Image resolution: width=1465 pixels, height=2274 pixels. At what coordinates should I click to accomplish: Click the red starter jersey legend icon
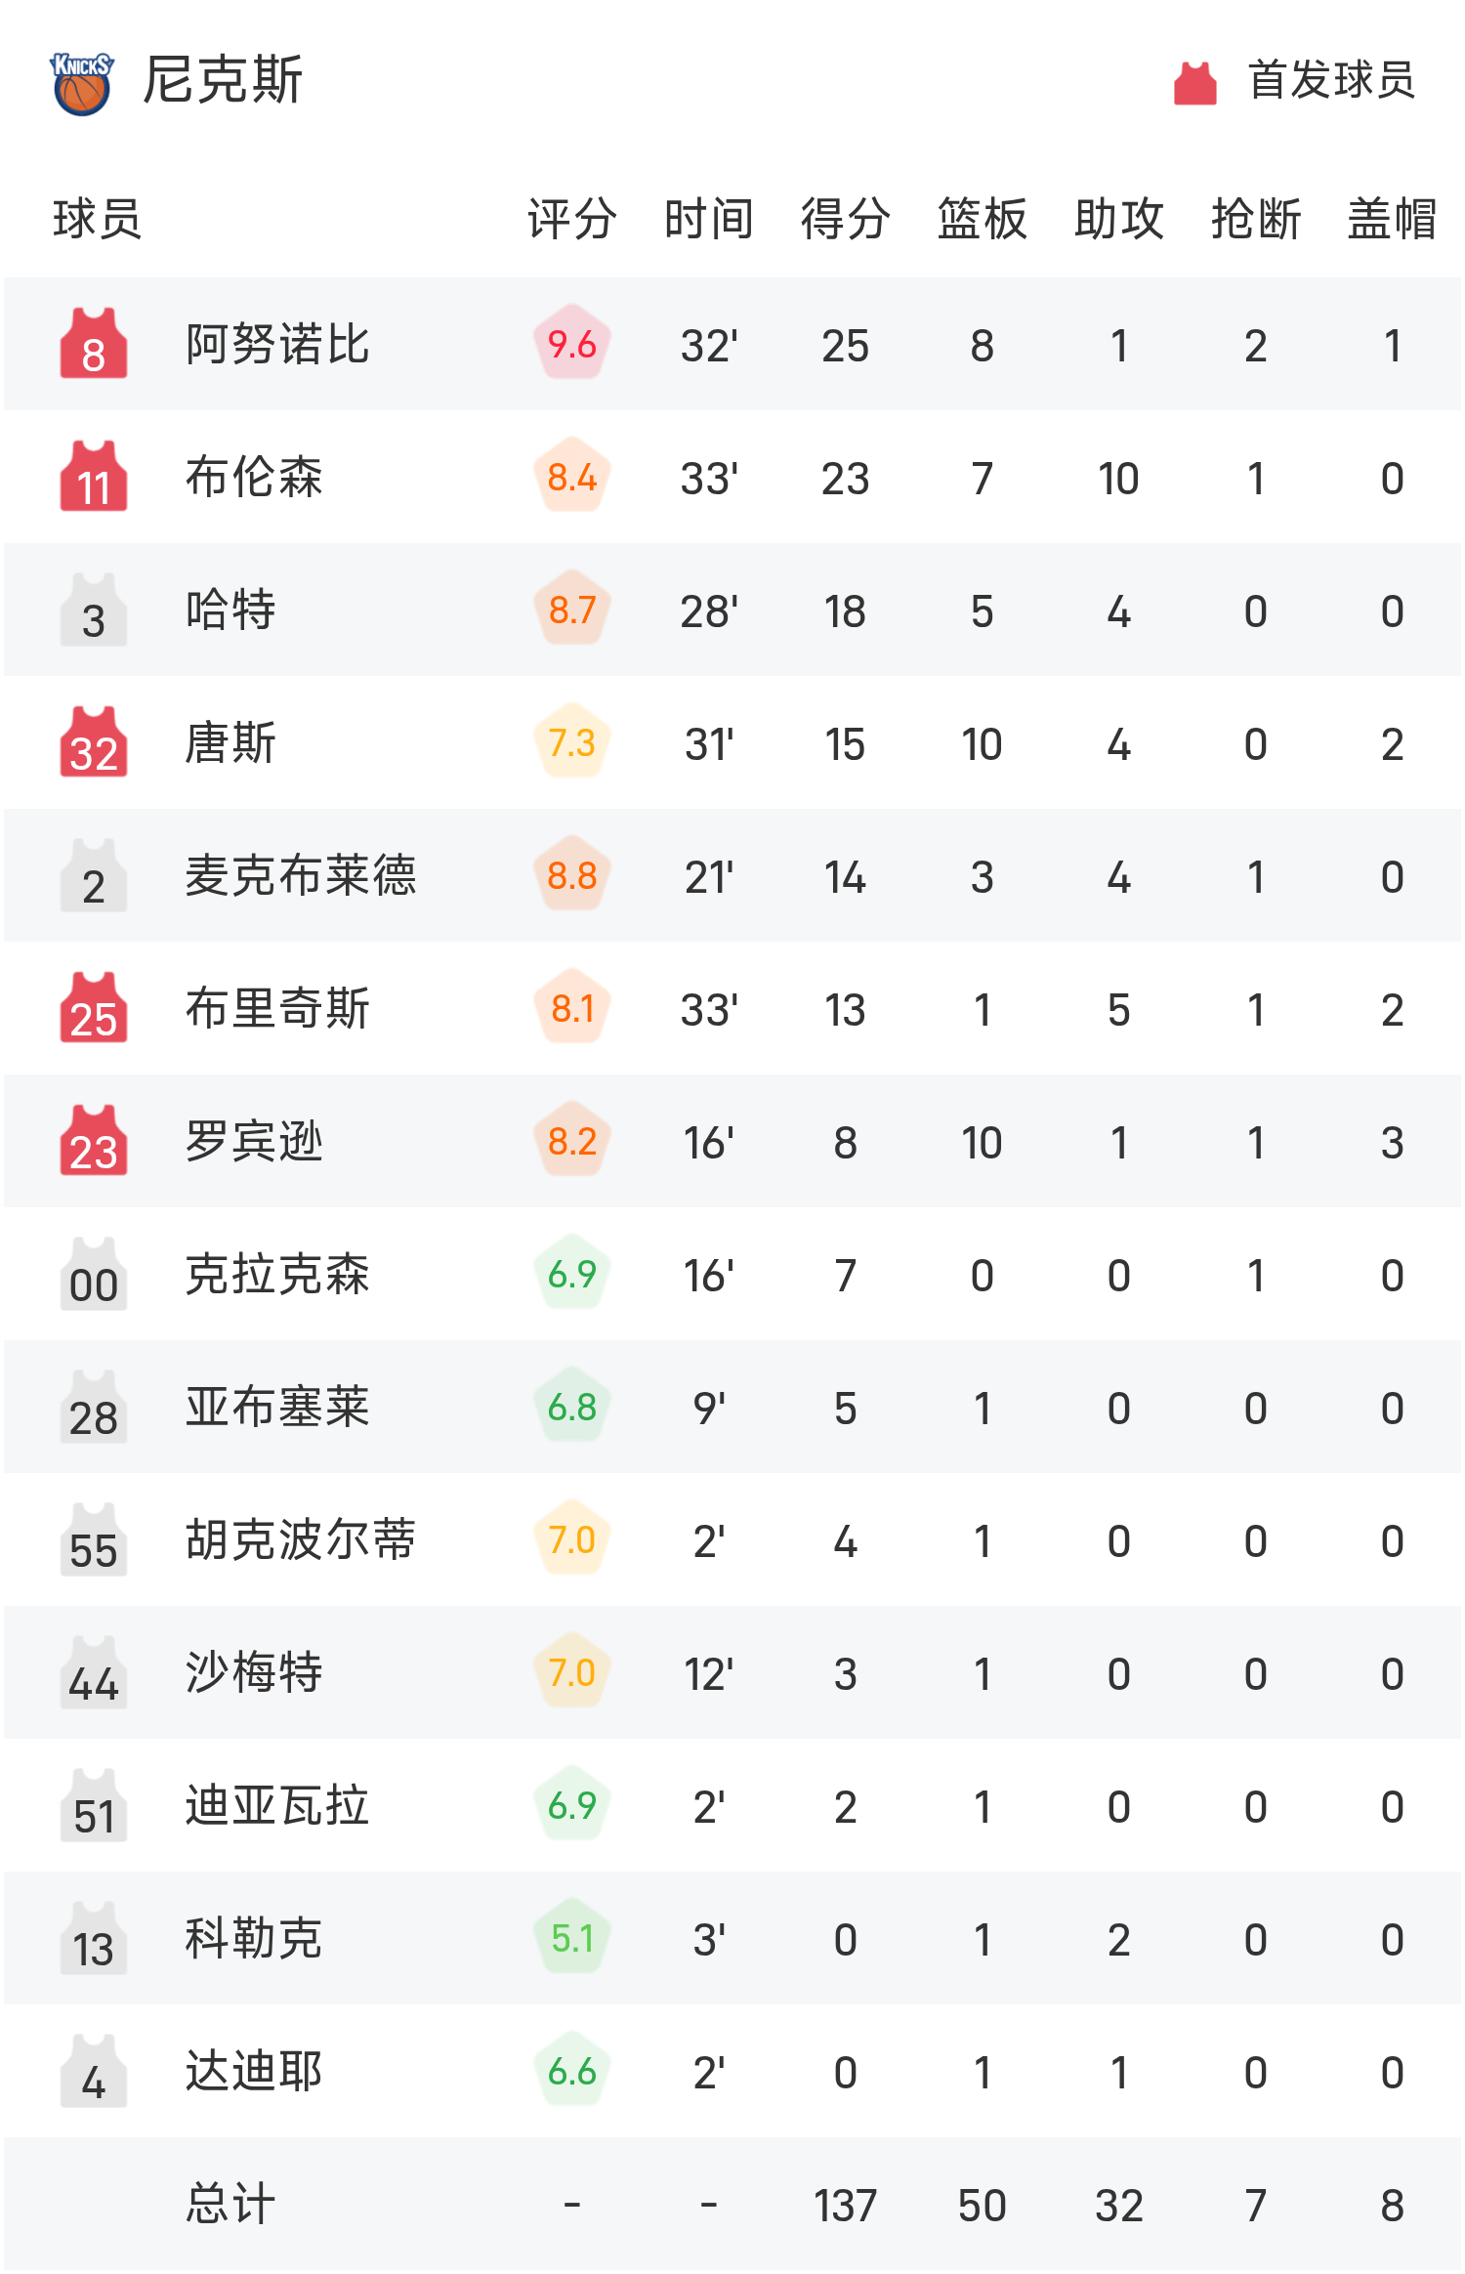1194,83
